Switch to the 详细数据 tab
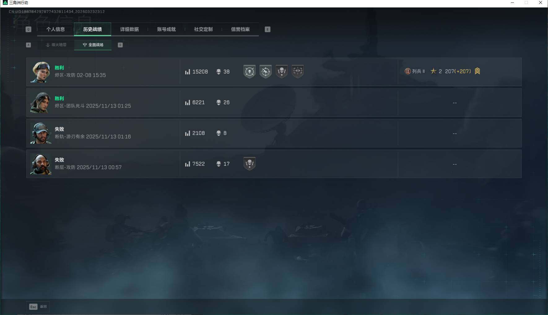 point(129,29)
